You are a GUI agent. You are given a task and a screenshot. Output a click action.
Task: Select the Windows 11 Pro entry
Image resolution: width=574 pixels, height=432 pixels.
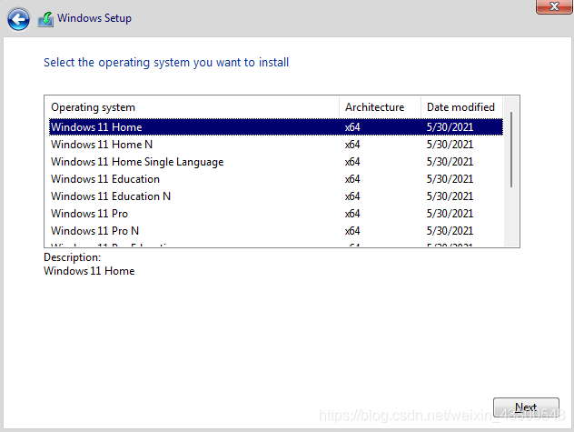tap(276, 213)
